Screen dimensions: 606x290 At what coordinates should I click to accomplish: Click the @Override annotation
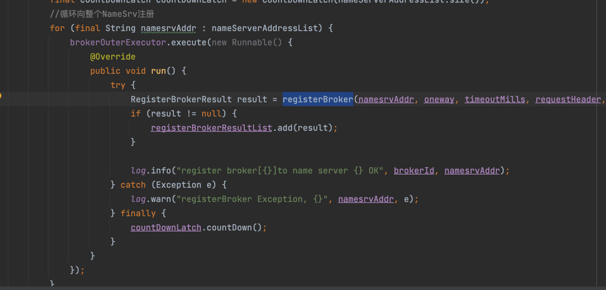[113, 56]
